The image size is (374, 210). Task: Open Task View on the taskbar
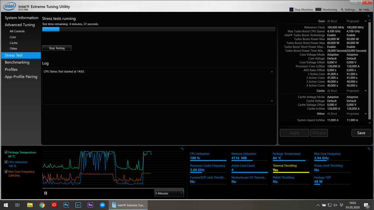(x=18, y=205)
